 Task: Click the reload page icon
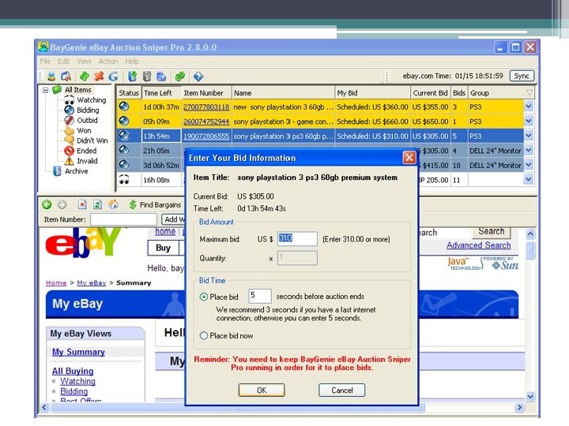point(97,204)
